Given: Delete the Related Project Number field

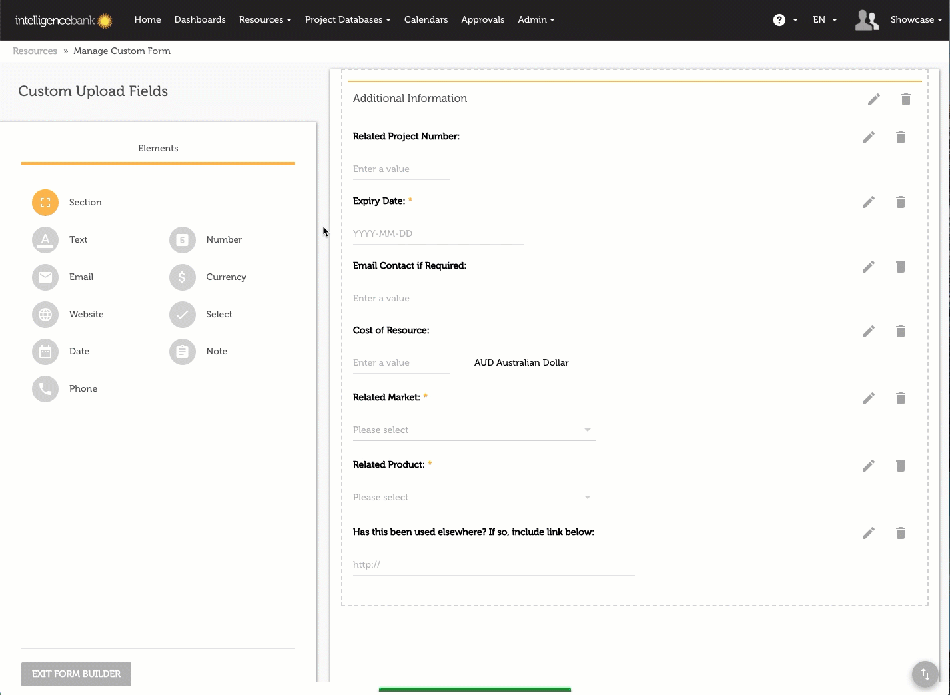Looking at the screenshot, I should pos(900,137).
